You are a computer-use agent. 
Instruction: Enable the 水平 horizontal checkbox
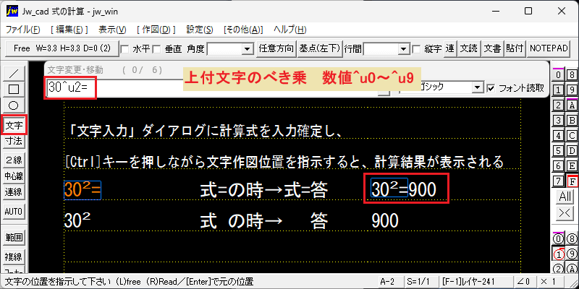tap(125, 48)
